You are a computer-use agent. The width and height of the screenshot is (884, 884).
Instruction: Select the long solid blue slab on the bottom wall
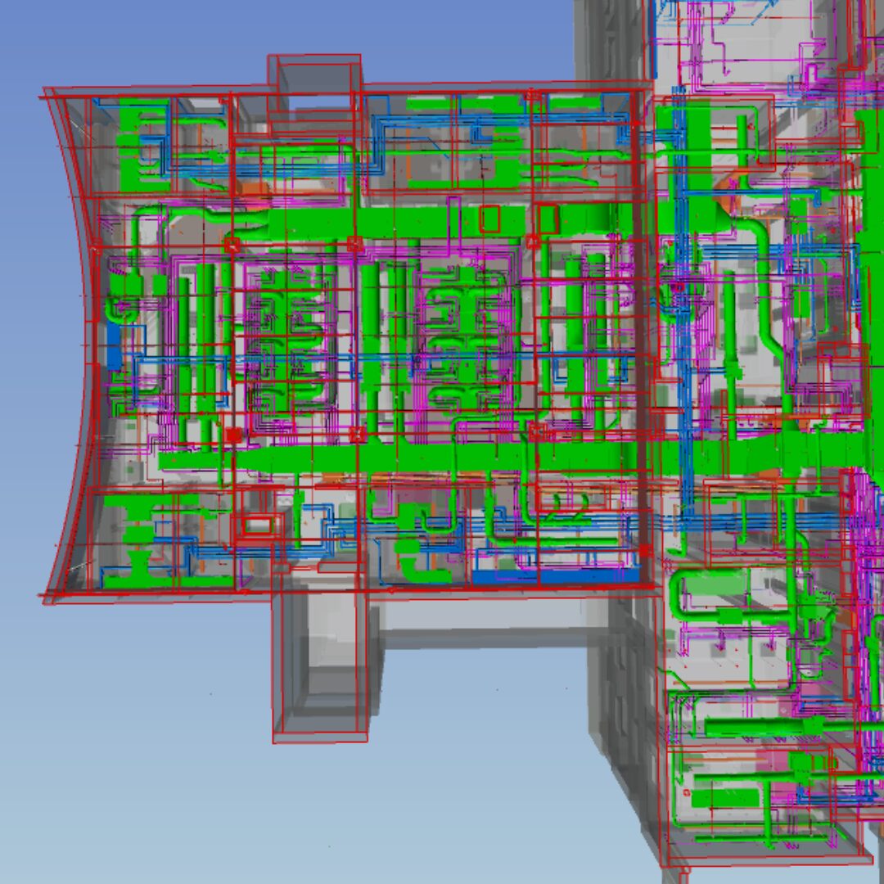click(x=555, y=576)
